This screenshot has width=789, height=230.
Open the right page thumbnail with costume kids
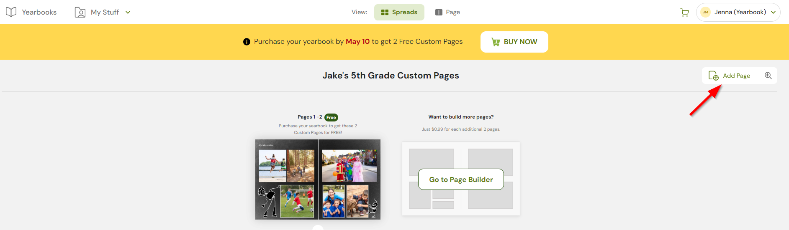pyautogui.click(x=350, y=179)
